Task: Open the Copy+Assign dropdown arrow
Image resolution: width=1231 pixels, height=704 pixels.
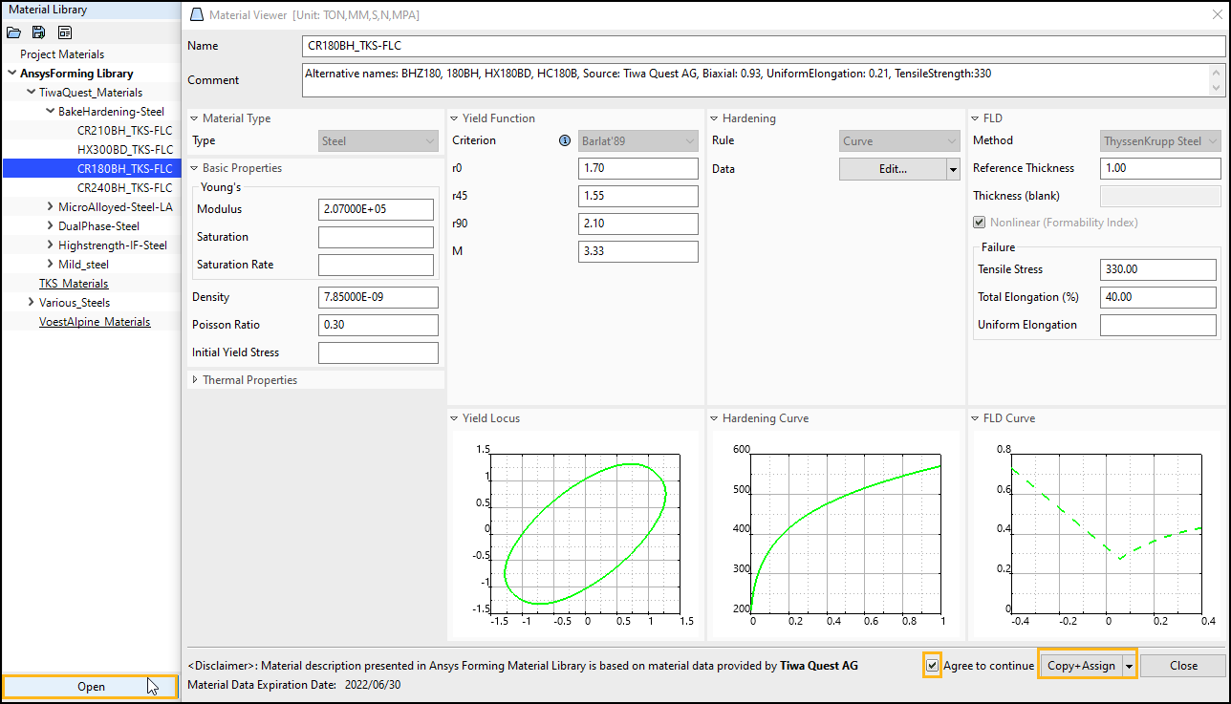Action: [x=1129, y=663]
